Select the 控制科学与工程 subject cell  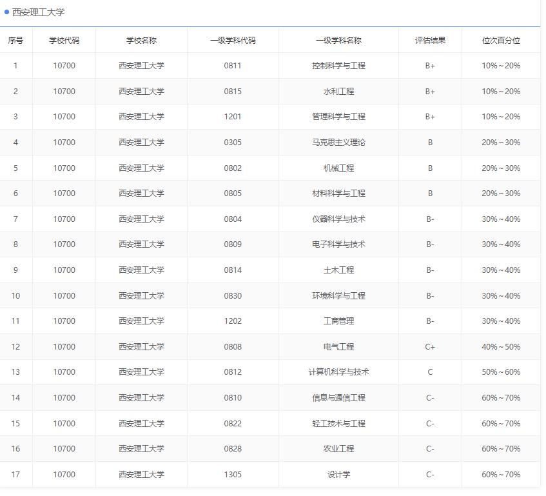click(x=338, y=65)
